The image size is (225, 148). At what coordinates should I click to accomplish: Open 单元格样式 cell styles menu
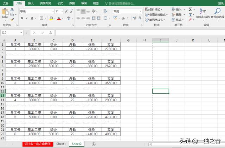(155, 20)
